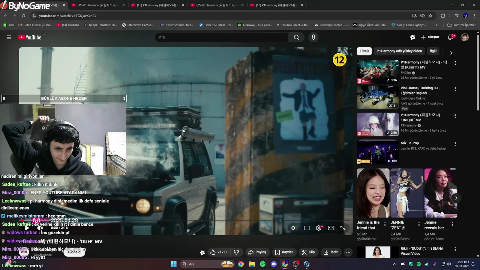Screen dimensions: 480x270
Task: Toggle autoplay switch in the player controls
Action: pyautogui.click(x=293, y=228)
